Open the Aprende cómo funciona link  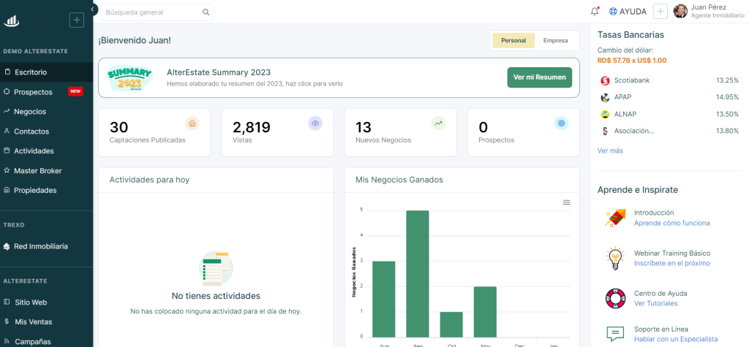(671, 223)
